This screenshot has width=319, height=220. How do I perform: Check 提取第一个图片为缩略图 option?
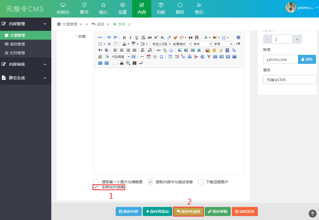coord(96,182)
